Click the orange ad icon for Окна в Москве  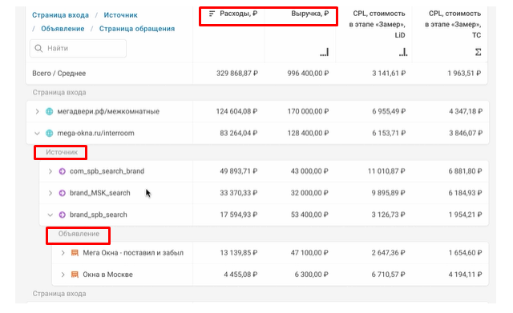pyautogui.click(x=75, y=275)
